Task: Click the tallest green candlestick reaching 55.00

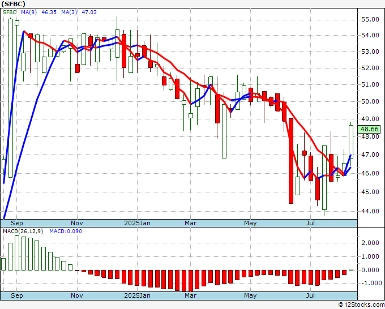Action: click(11, 98)
